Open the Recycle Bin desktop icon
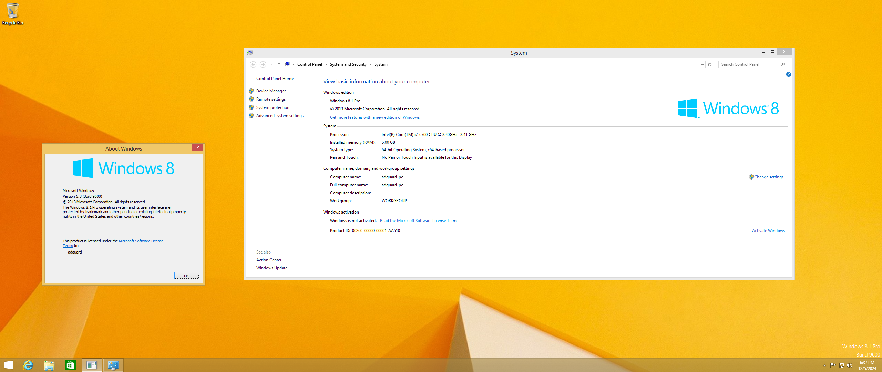The height and width of the screenshot is (372, 882). click(x=12, y=14)
